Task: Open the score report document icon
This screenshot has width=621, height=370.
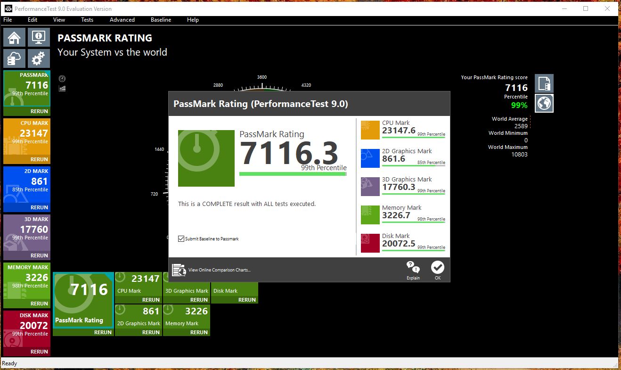Action: click(x=544, y=83)
